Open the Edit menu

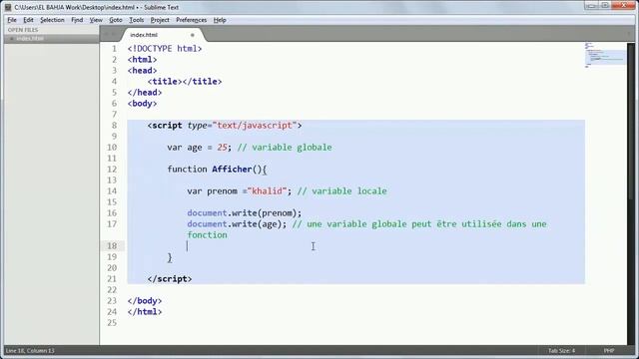28,20
